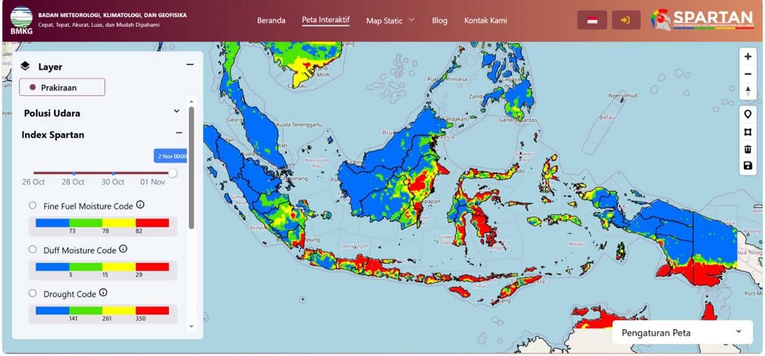Image resolution: width=765 pixels, height=356 pixels.
Task: Go to Beranda page
Action: click(271, 20)
